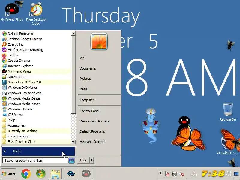240x180 pixels.
Task: Expand the Accessories folder
Action: tap(36, 125)
